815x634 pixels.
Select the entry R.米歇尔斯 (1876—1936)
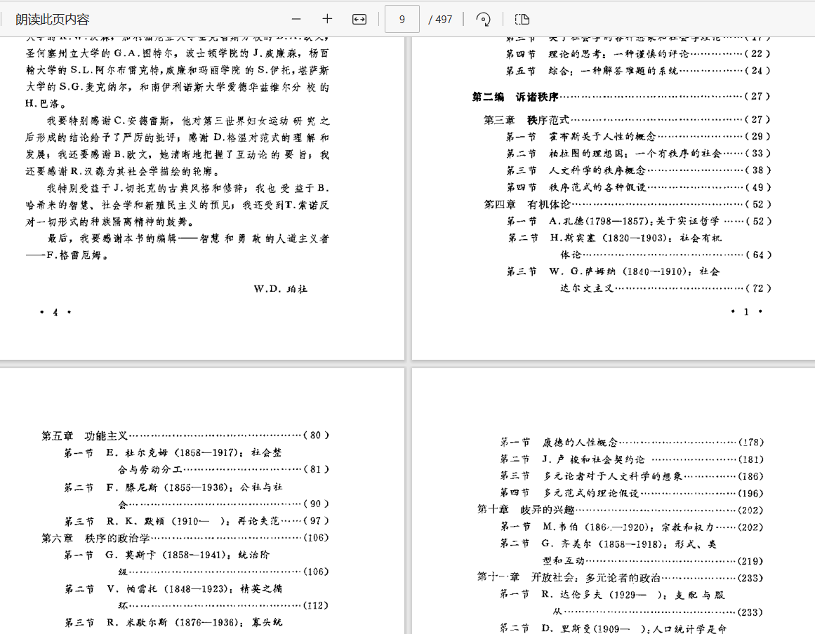pos(173,622)
